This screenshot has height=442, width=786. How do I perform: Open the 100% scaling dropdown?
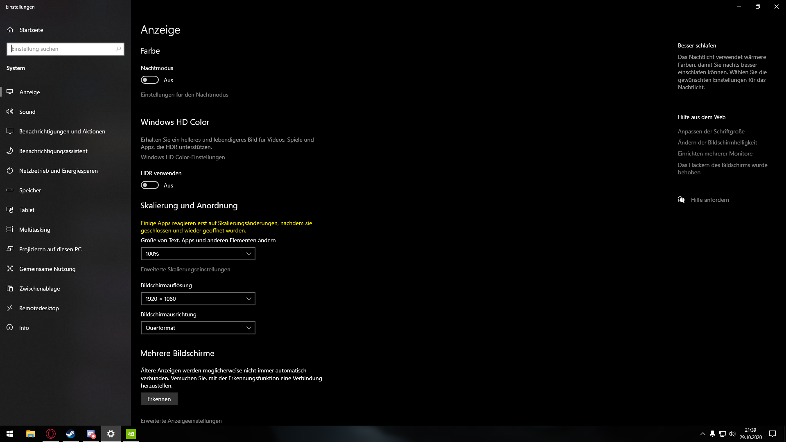click(198, 254)
